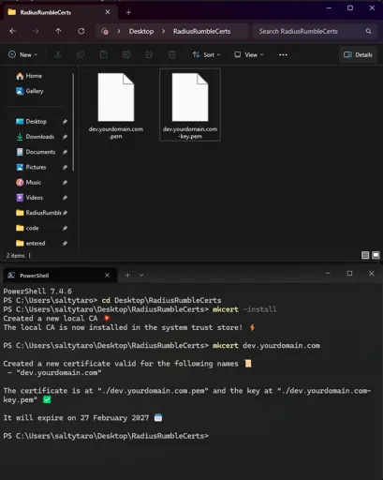Viewport: 383px width, 480px height.
Task: Close the RadiusRumbleCerts Explorer tab
Action: (108, 12)
